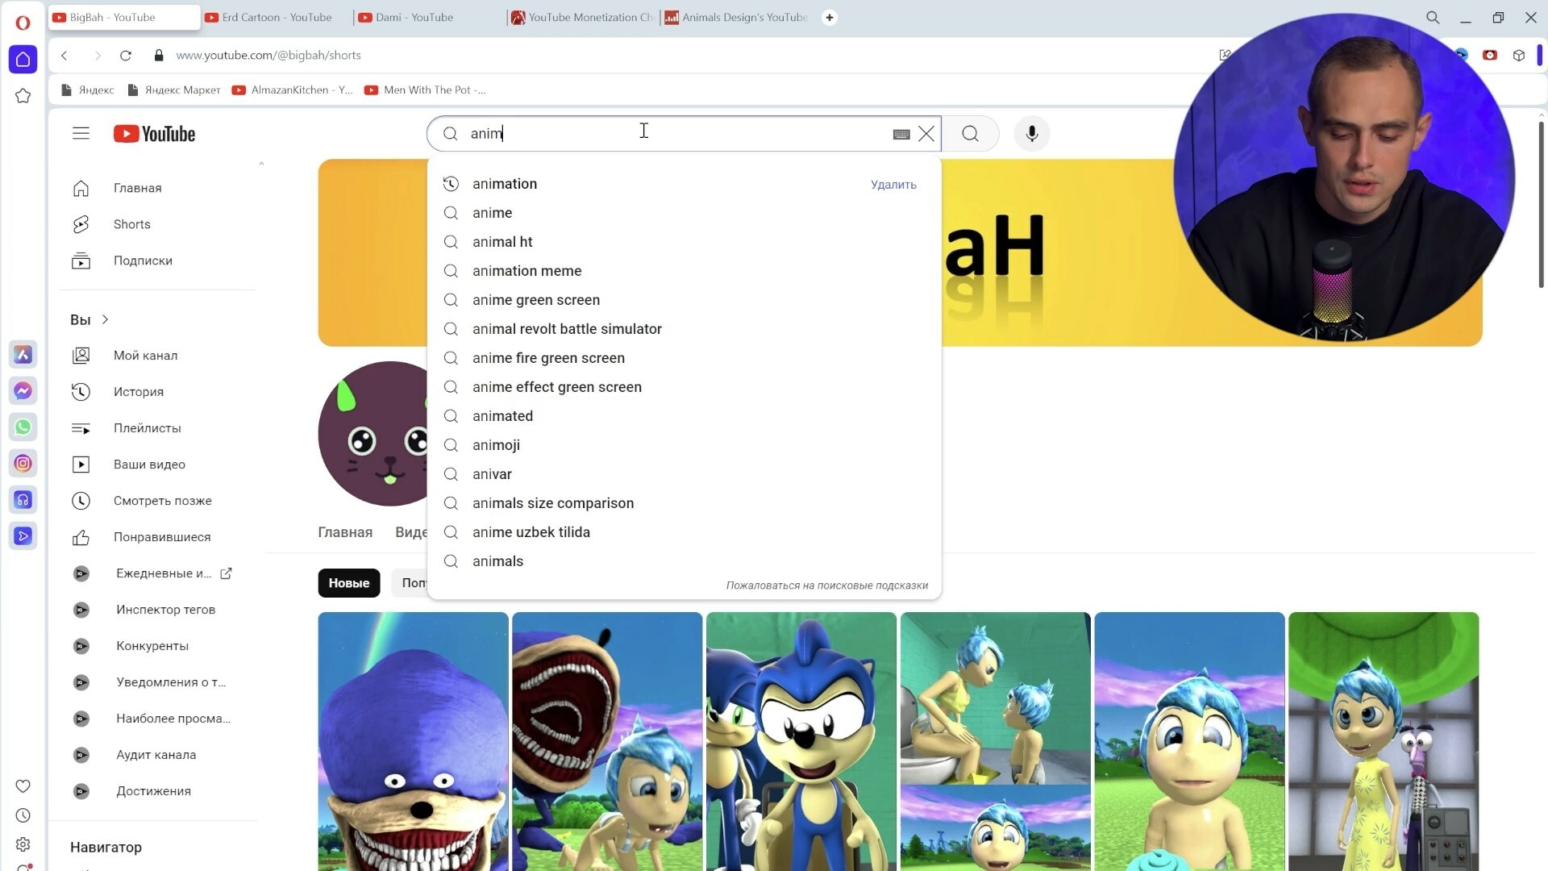Click Пожаловаться на поисковые подсказки

827,586
